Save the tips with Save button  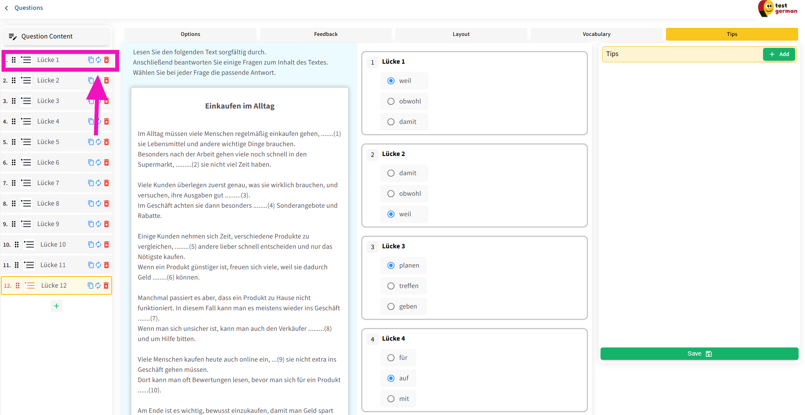[699, 353]
